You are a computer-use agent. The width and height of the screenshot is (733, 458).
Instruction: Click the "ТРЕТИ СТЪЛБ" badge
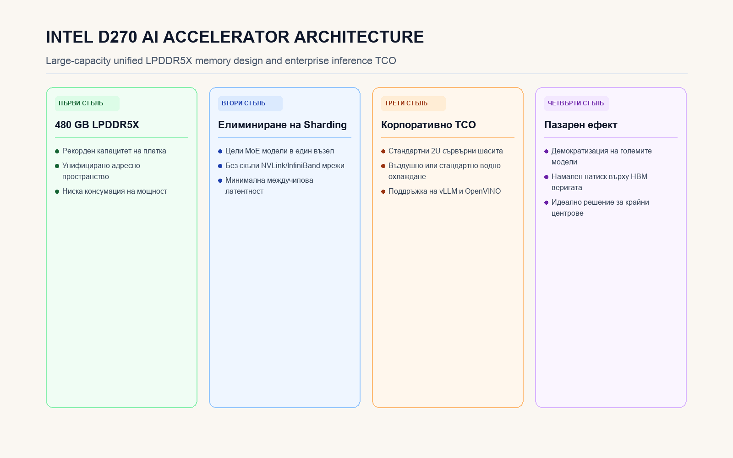(413, 104)
